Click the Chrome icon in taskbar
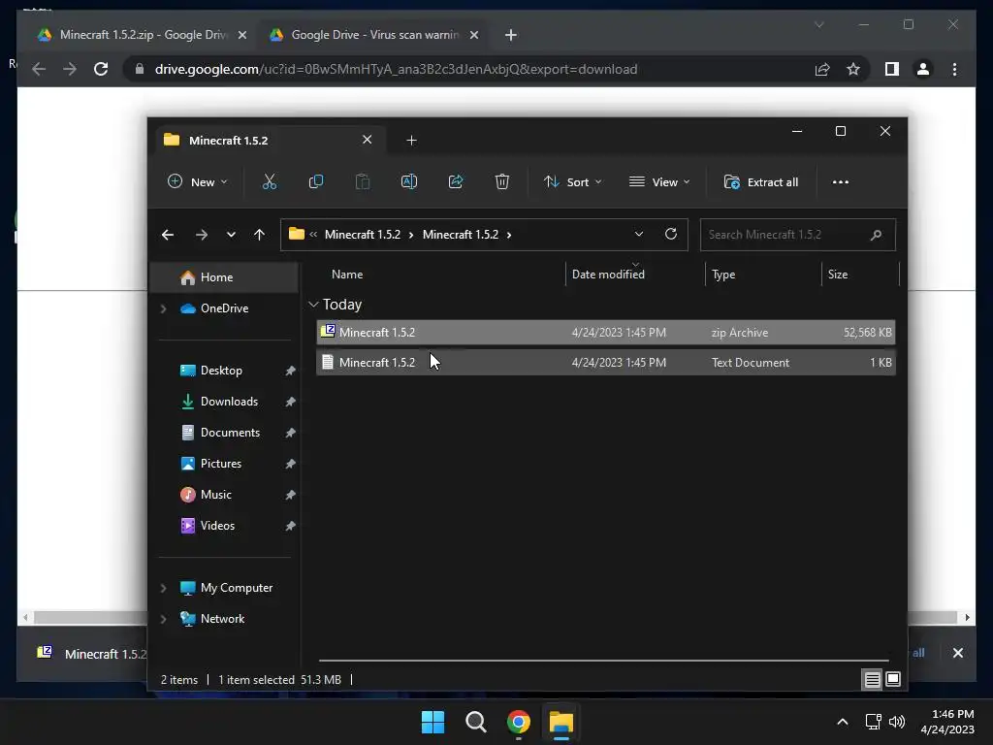Image resolution: width=993 pixels, height=745 pixels. tap(518, 722)
